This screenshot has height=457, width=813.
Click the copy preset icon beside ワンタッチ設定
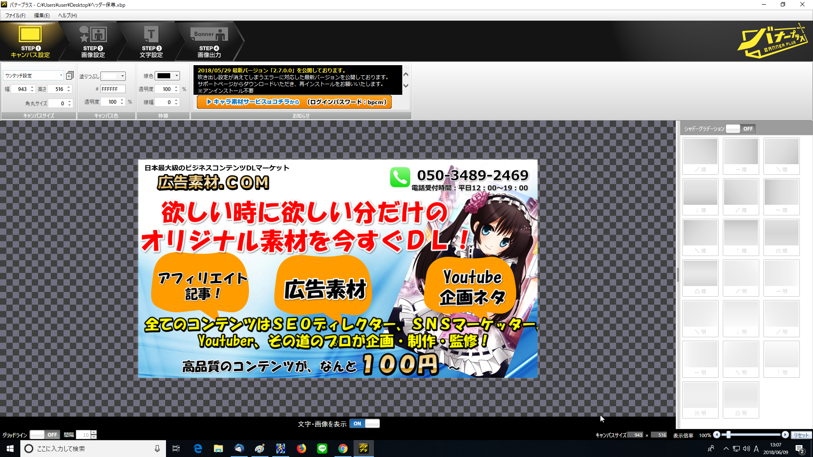70,75
